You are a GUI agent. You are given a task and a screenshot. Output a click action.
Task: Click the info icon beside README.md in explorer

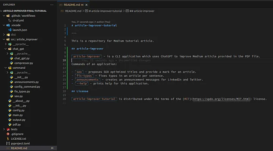8,148
